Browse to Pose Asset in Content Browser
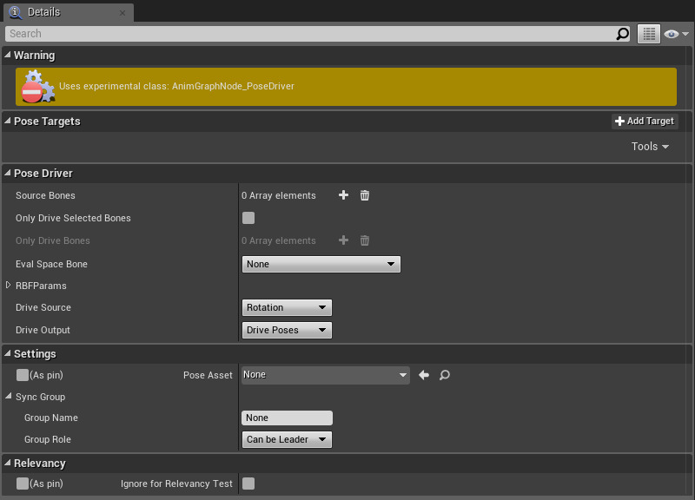This screenshot has width=695, height=500. [444, 375]
